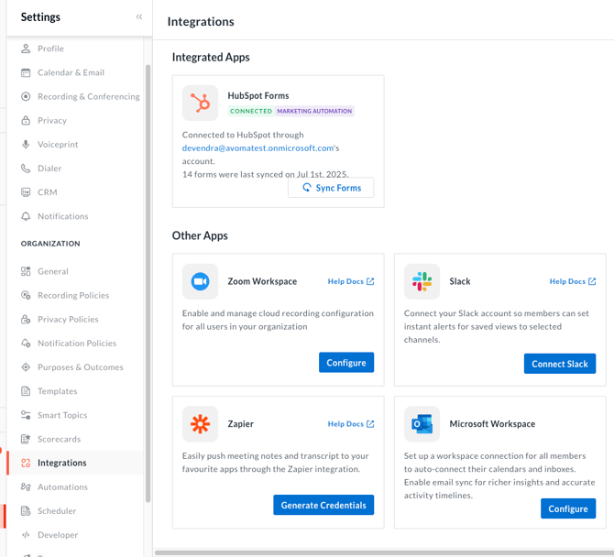
Task: Open devendra@avomatest.onmicrosoft.com account link
Action: pos(258,148)
